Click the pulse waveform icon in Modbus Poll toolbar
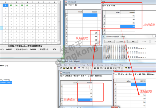156x108 pixels. point(91,68)
